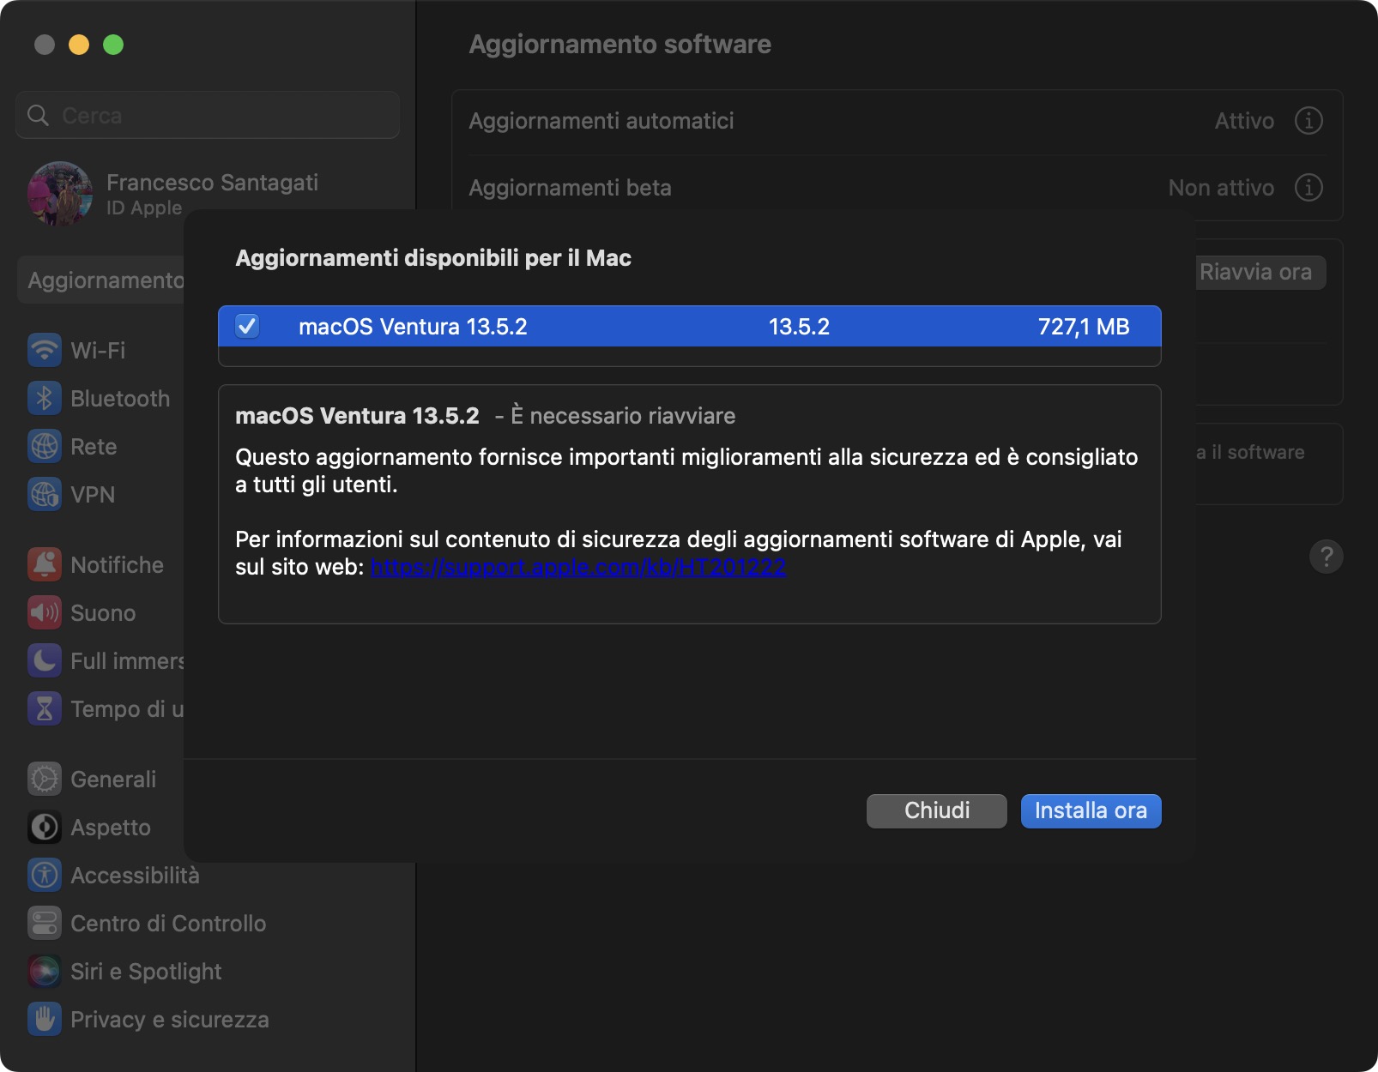Open Bluetooth label in sidebar
This screenshot has height=1072, width=1378.
coord(120,399)
